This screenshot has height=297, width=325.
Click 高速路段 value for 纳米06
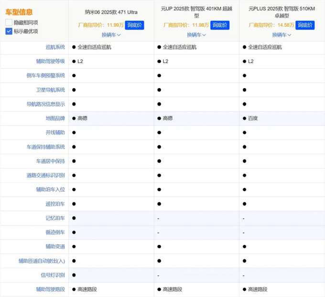click(x=87, y=289)
